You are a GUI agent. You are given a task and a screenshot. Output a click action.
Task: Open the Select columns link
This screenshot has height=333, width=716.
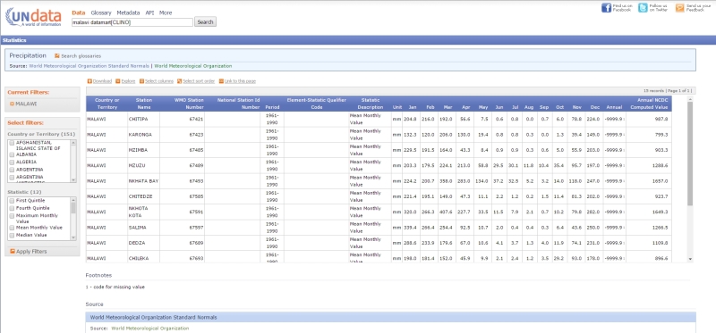[x=159, y=81]
